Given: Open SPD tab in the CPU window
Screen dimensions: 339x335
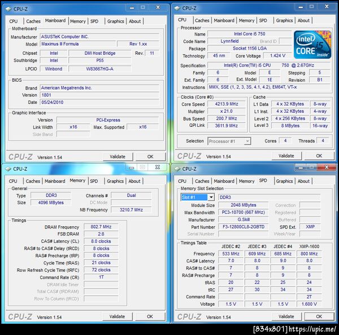Looking at the screenshot, I should point(263,20).
